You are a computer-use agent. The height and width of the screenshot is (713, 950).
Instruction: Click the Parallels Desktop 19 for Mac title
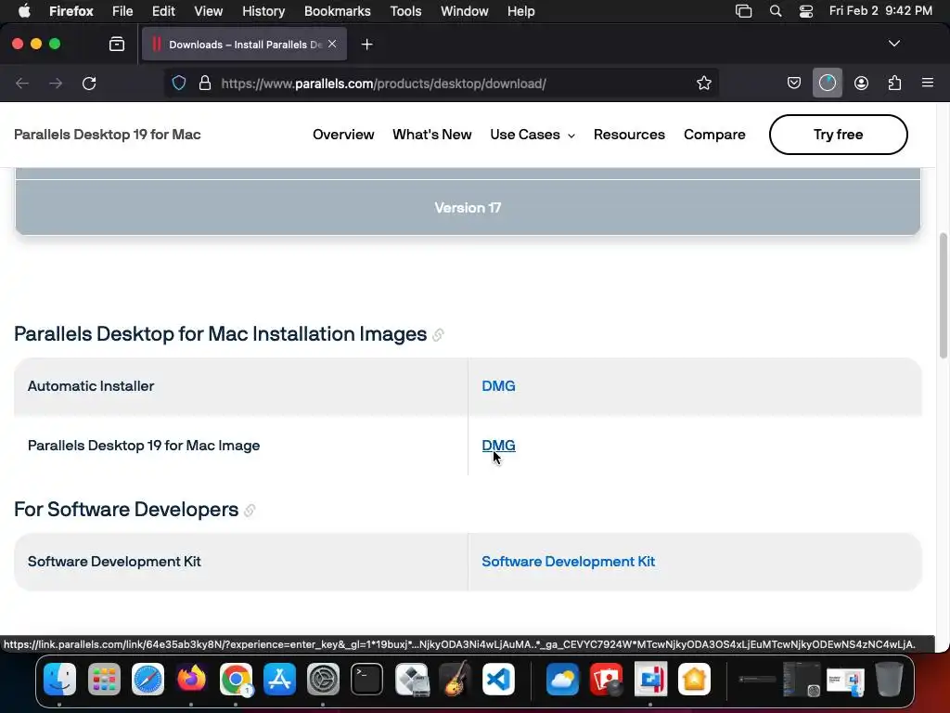(108, 135)
